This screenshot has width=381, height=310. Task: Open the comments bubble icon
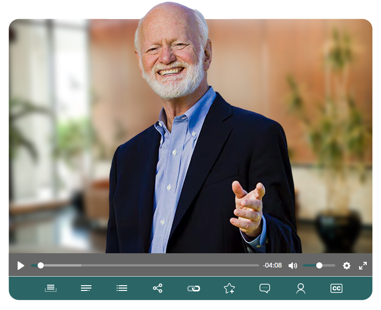265,288
